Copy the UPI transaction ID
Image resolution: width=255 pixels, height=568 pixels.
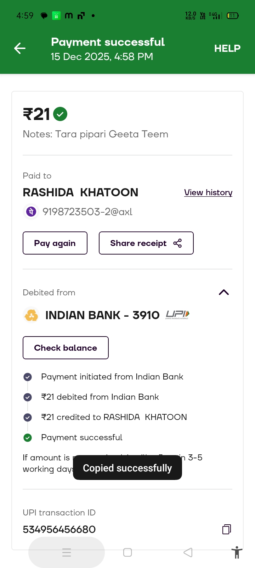click(227, 529)
